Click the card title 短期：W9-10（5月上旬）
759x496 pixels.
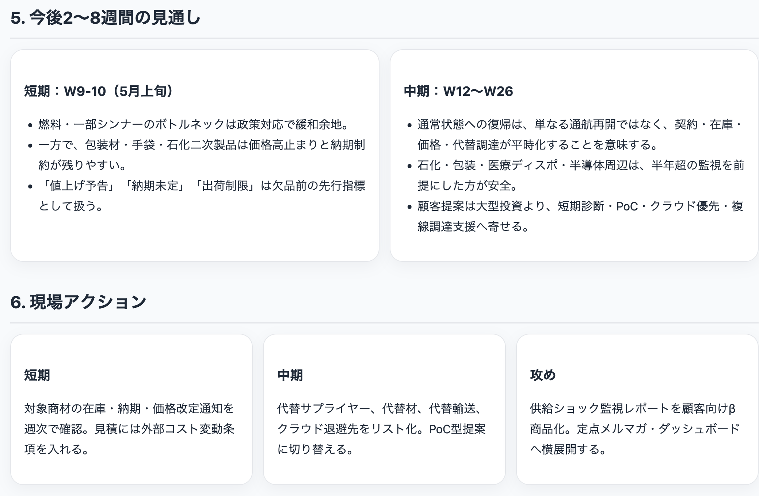click(x=99, y=91)
